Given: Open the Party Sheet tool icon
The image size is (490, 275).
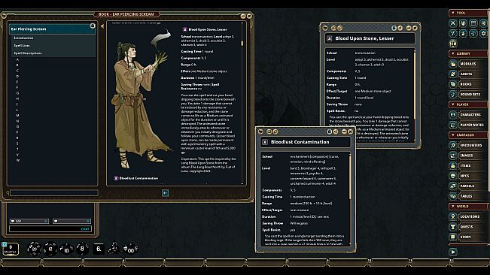Looking at the screenshot, I should [x=463, y=23].
